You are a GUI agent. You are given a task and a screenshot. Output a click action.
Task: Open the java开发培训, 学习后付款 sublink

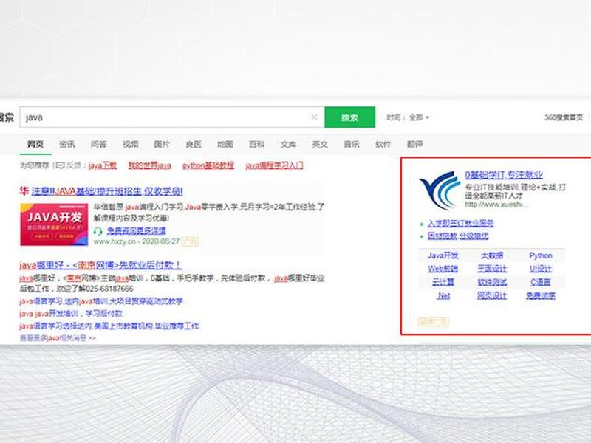(x=71, y=313)
